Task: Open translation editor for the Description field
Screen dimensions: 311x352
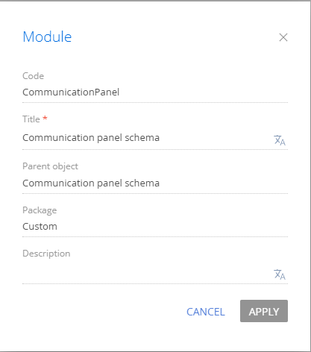Action: tap(280, 274)
